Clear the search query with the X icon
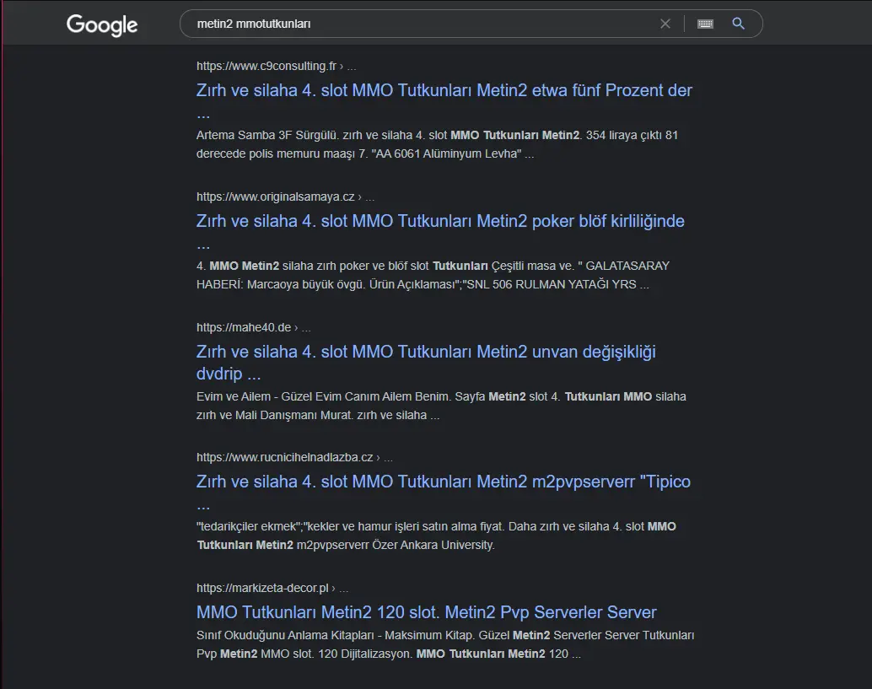The image size is (872, 689). point(665,24)
